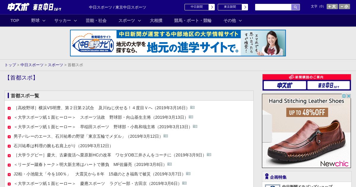The width and height of the screenshot is (356, 187).
Task: Click camera icon beside 慶大ラグビー article
Action: (209, 155)
